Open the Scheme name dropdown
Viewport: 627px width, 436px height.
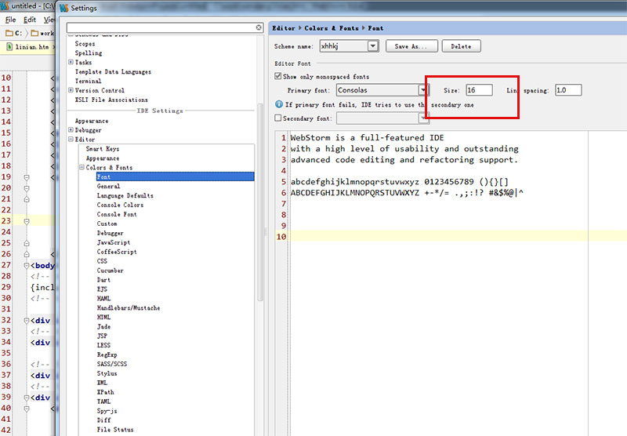[x=373, y=46]
